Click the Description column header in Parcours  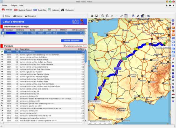point(25,49)
